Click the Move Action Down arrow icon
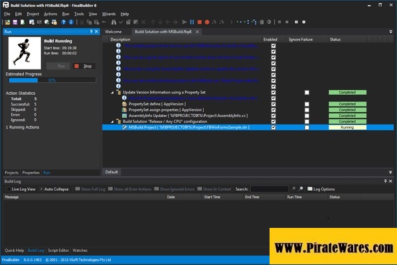Image resolution: width=397 pixels, height=265 pixels. pos(160,23)
